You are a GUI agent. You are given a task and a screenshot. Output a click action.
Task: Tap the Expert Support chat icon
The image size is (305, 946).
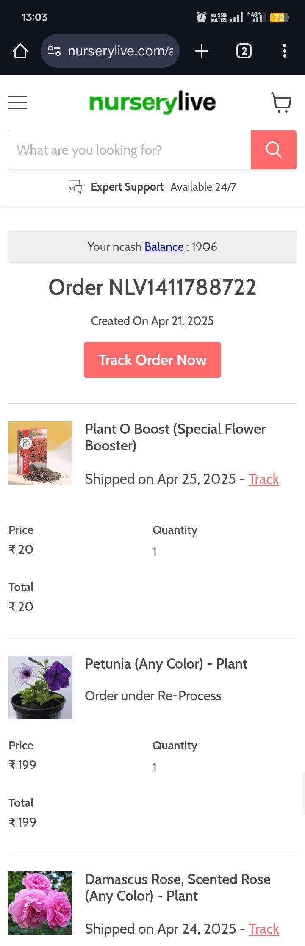pyautogui.click(x=75, y=187)
